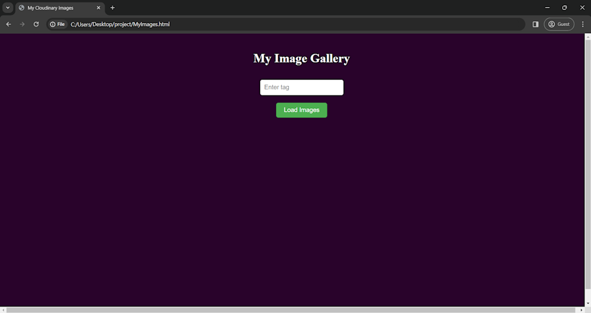Open Chrome's three-dot menu
Screen dimensions: 591x313
coord(583,24)
